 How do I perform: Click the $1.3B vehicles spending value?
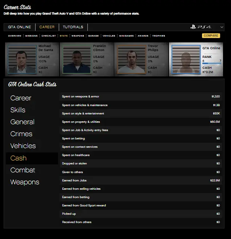(216, 105)
